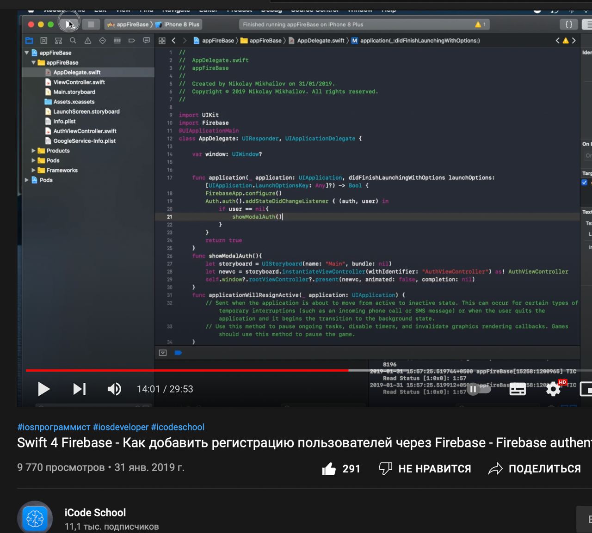Jump to next issue arrow
The image size is (592, 533).
[x=574, y=41]
